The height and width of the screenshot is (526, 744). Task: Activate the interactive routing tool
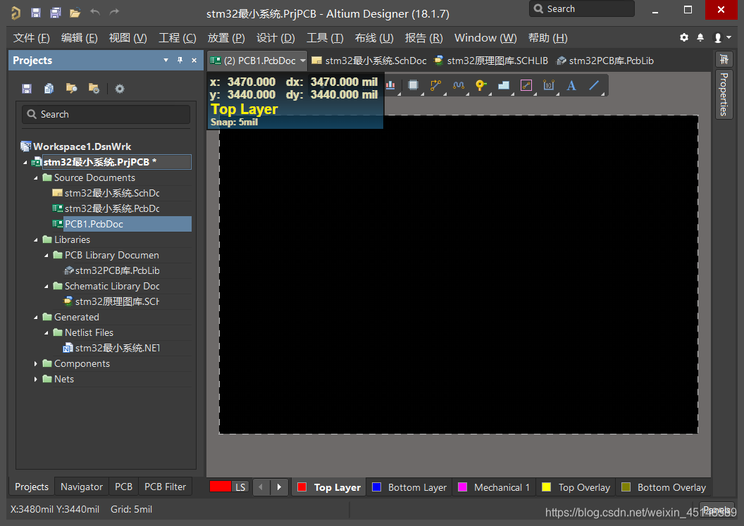435,85
